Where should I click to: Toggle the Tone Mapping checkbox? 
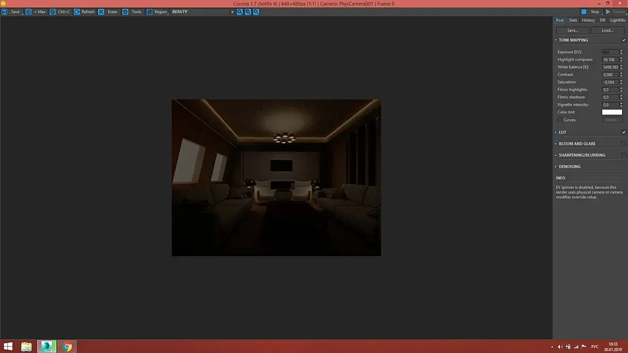pos(624,40)
